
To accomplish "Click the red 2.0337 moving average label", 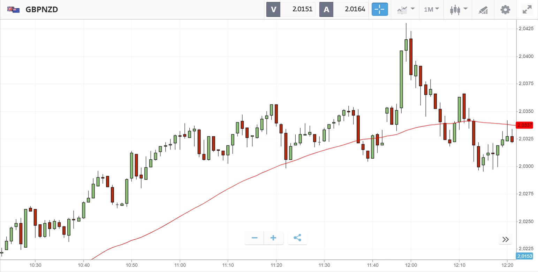I will (525, 125).
